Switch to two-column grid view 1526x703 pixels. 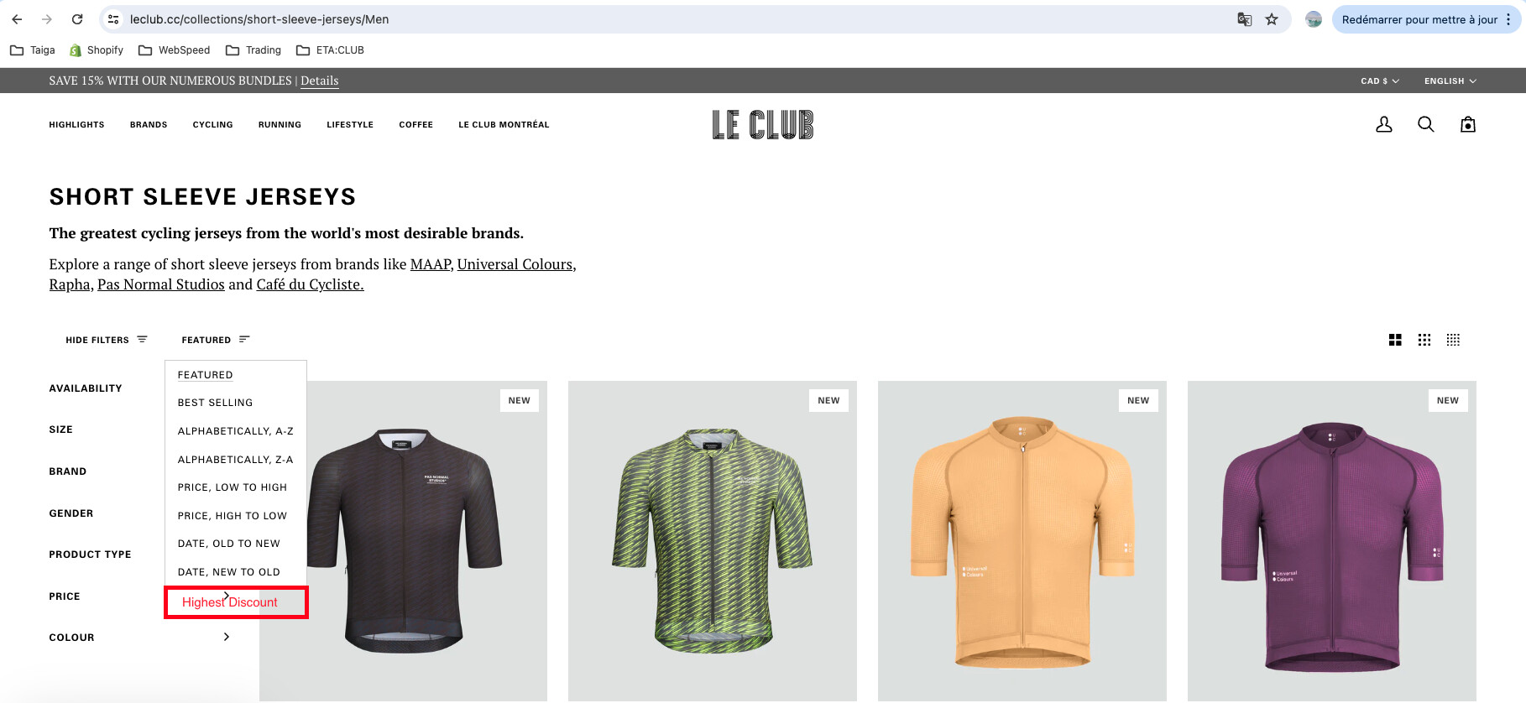coord(1395,340)
